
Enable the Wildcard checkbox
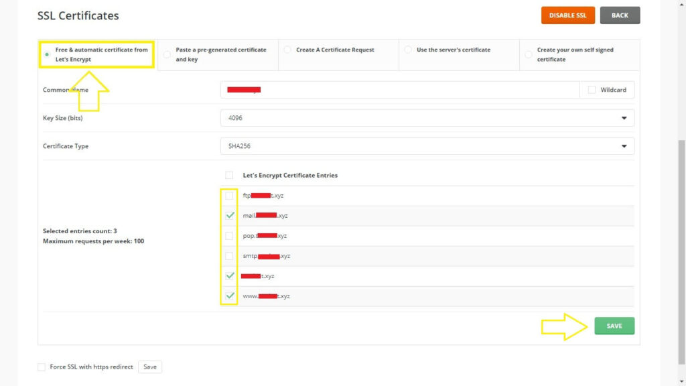(x=592, y=90)
